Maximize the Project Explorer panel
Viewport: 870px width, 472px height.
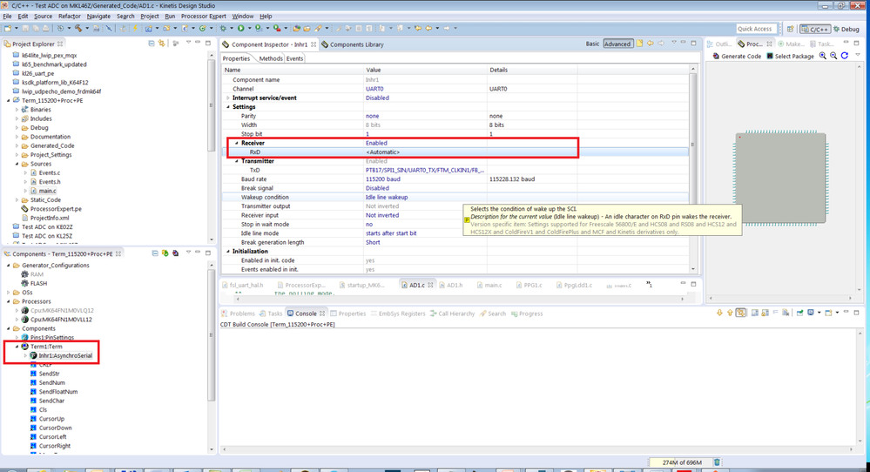pyautogui.click(x=208, y=43)
